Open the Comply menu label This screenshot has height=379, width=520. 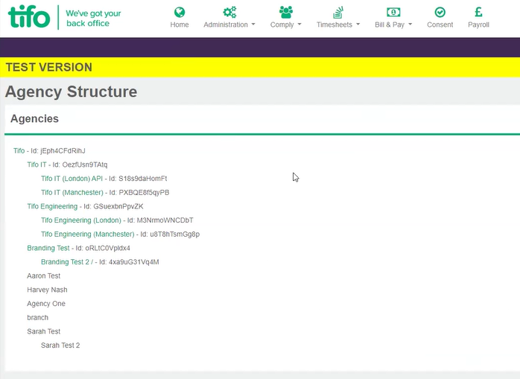[x=282, y=25]
